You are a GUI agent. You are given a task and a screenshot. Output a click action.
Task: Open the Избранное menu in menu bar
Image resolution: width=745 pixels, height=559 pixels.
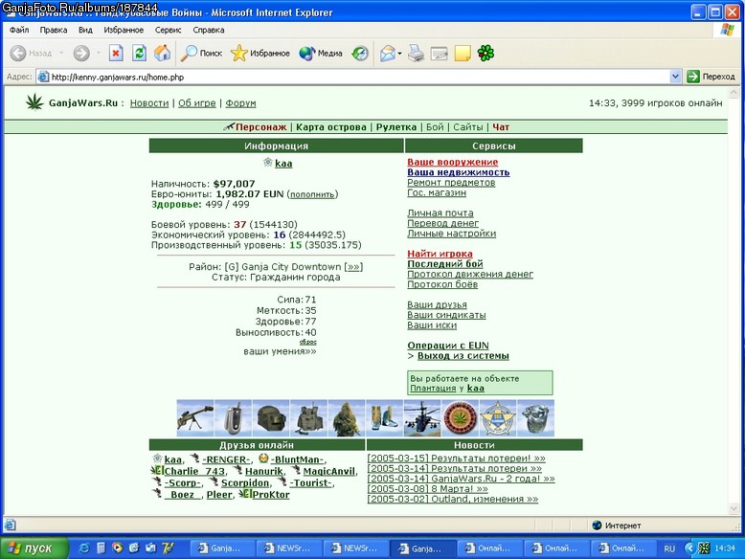click(124, 30)
